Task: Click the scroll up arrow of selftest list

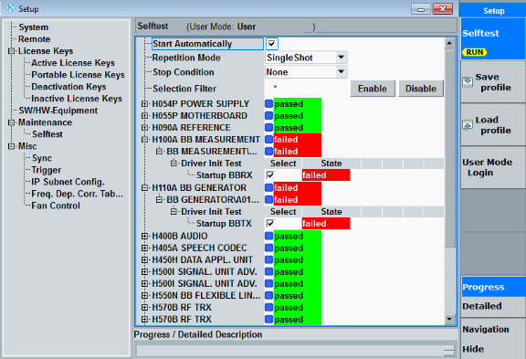Action: 449,43
